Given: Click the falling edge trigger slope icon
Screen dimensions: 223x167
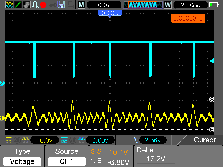Looking at the screenshot, I should [135, 140].
